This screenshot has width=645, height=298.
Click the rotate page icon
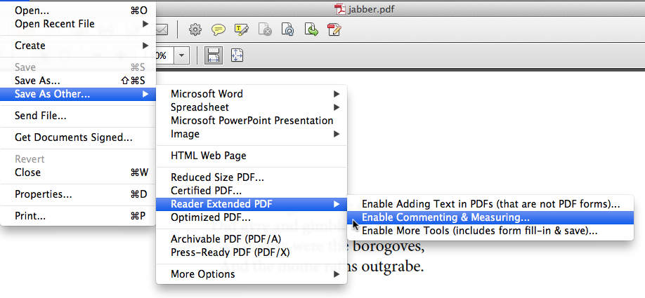(288, 29)
